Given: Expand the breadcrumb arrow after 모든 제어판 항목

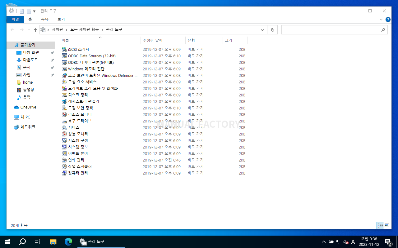Looking at the screenshot, I should tap(102, 29).
